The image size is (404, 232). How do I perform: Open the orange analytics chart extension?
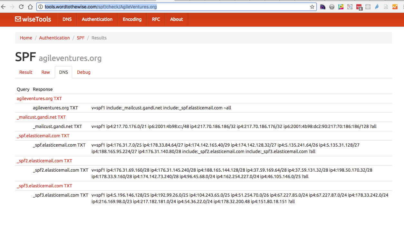coord(395,7)
